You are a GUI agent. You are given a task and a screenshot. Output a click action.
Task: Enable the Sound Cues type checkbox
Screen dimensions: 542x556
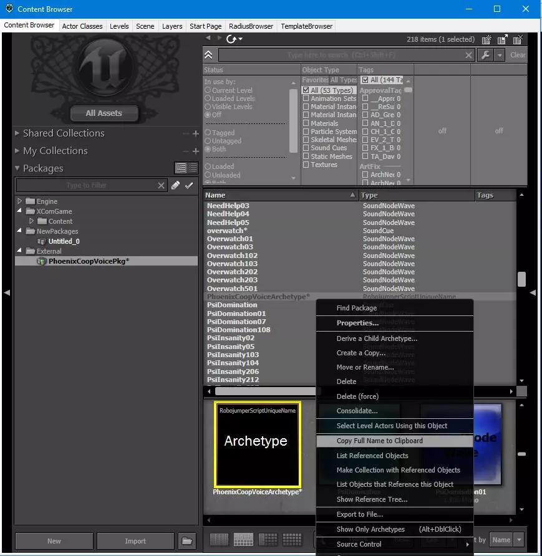coord(306,148)
